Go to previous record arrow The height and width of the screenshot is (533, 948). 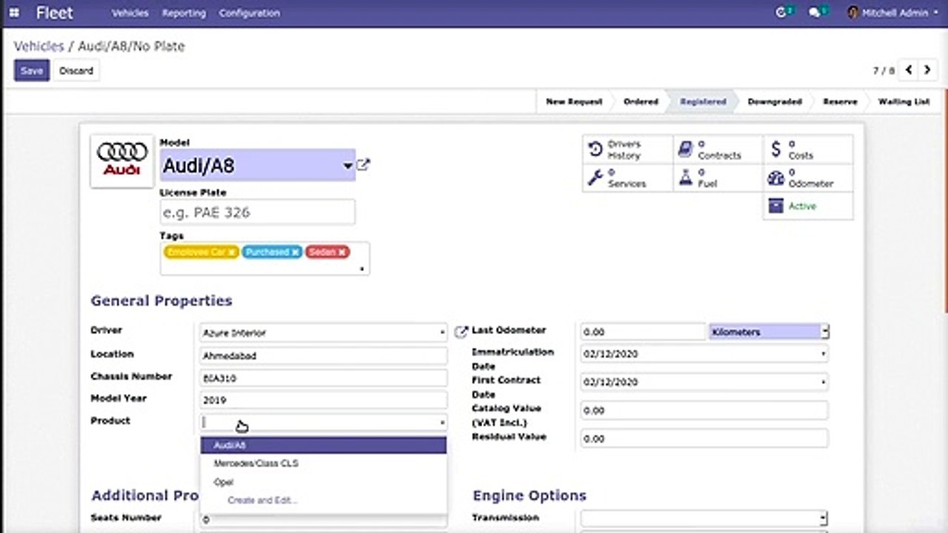tap(909, 70)
